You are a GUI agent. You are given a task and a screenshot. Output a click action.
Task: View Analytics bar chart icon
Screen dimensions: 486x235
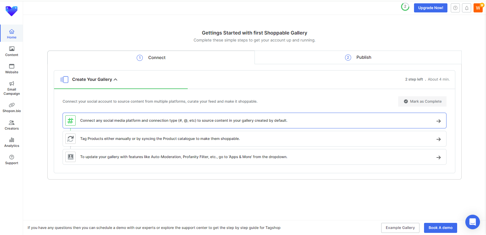tap(12, 140)
